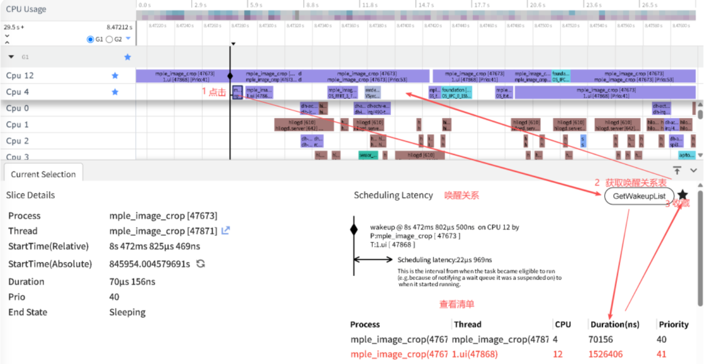Collapse the G1 group triangle
Screen dimensions: 704x364
(x=11, y=57)
